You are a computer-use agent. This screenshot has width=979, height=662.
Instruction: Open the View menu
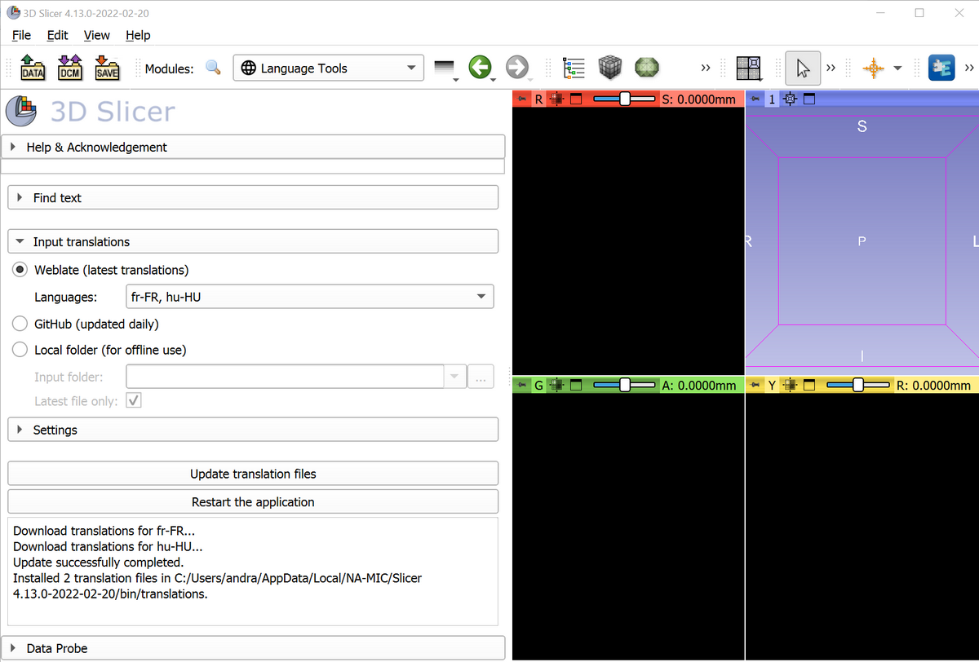pyautogui.click(x=96, y=35)
